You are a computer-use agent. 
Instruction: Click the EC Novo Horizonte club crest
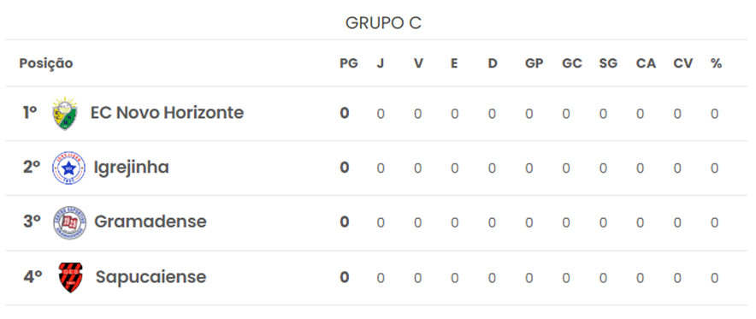(x=65, y=113)
